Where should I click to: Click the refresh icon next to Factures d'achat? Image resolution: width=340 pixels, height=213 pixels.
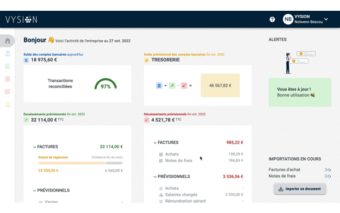[x=329, y=170]
